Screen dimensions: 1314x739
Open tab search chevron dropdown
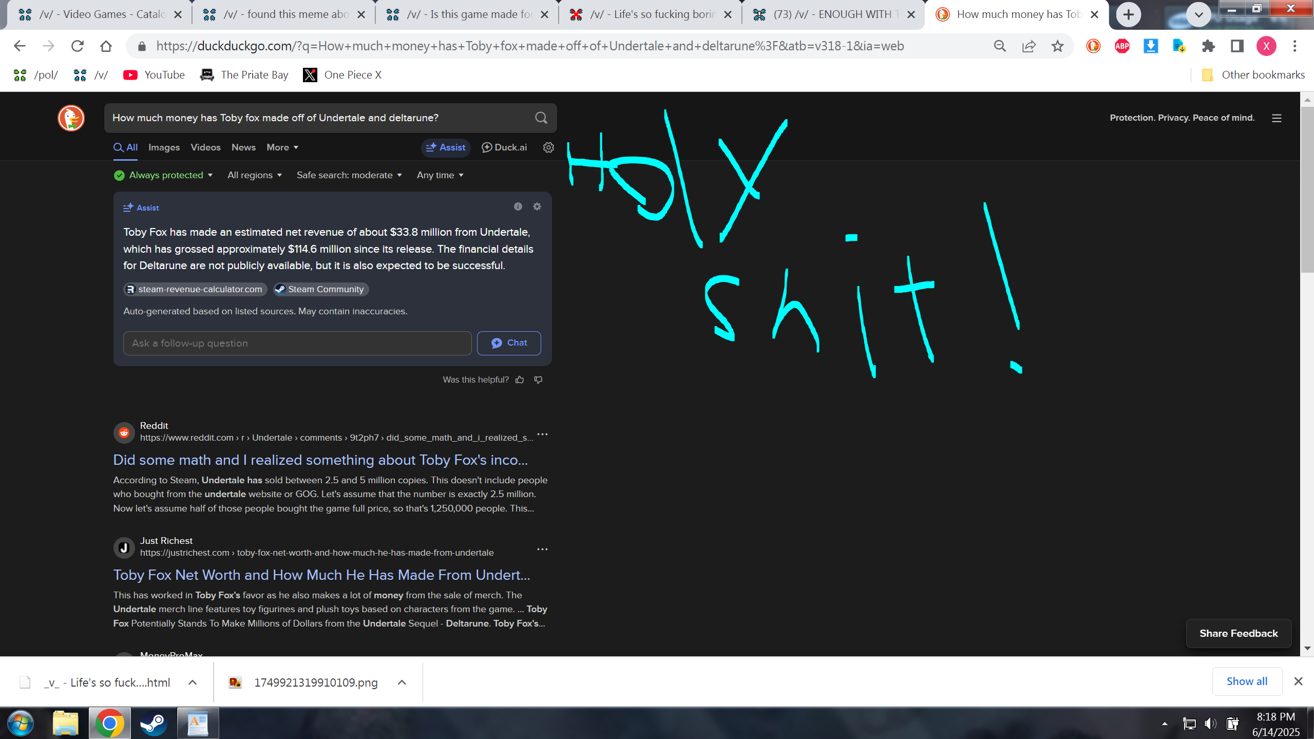point(1198,14)
